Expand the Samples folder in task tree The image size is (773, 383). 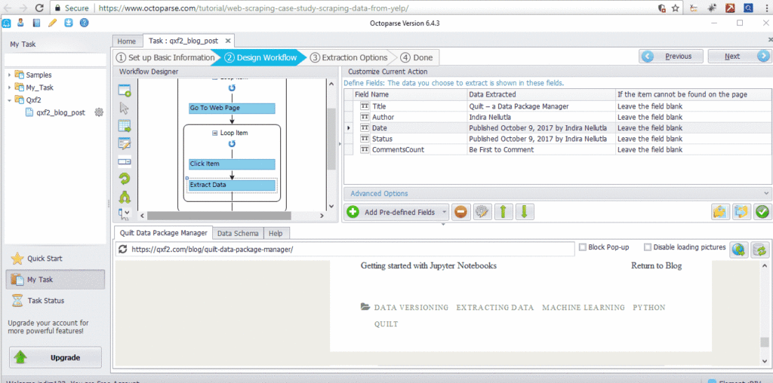(10, 75)
